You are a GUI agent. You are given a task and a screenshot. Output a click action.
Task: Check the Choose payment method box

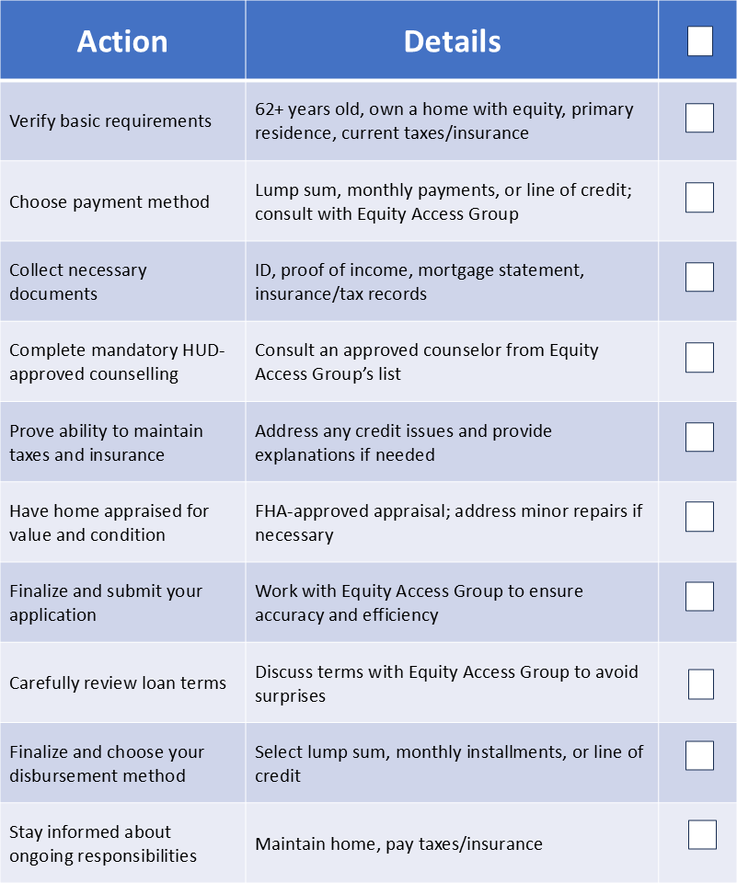point(699,198)
